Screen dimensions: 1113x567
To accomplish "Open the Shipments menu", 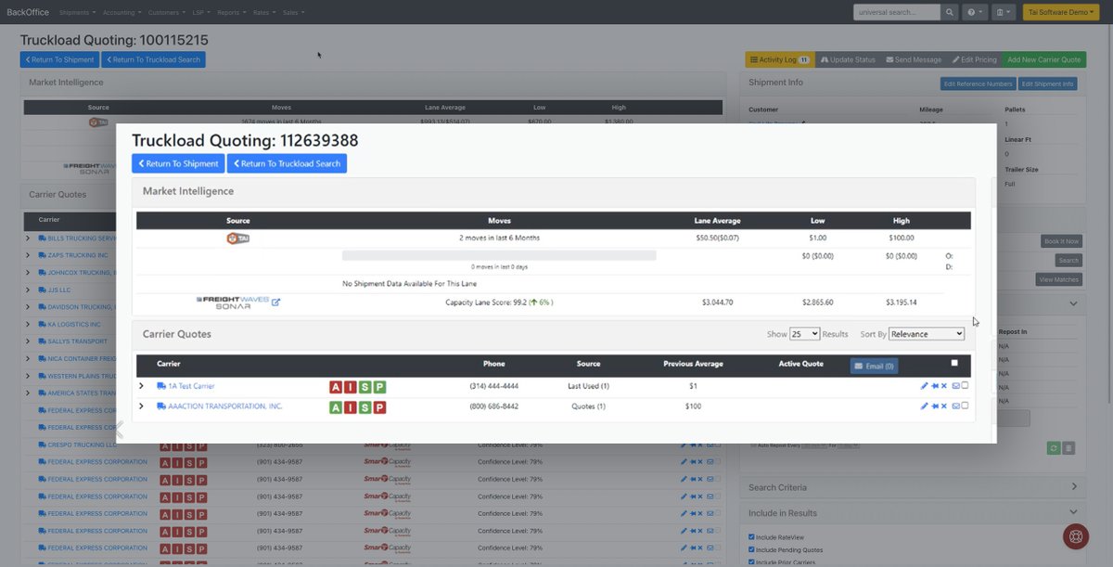I will coord(77,12).
